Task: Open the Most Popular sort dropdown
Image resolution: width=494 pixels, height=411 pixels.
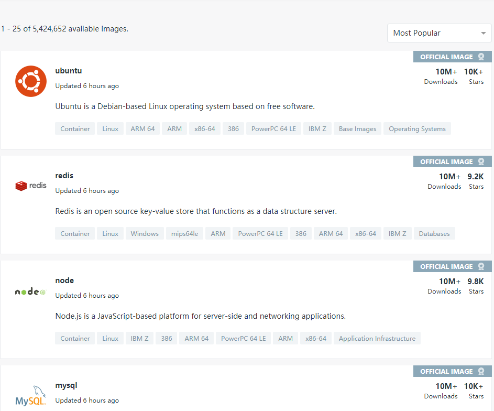Action: pyautogui.click(x=439, y=33)
